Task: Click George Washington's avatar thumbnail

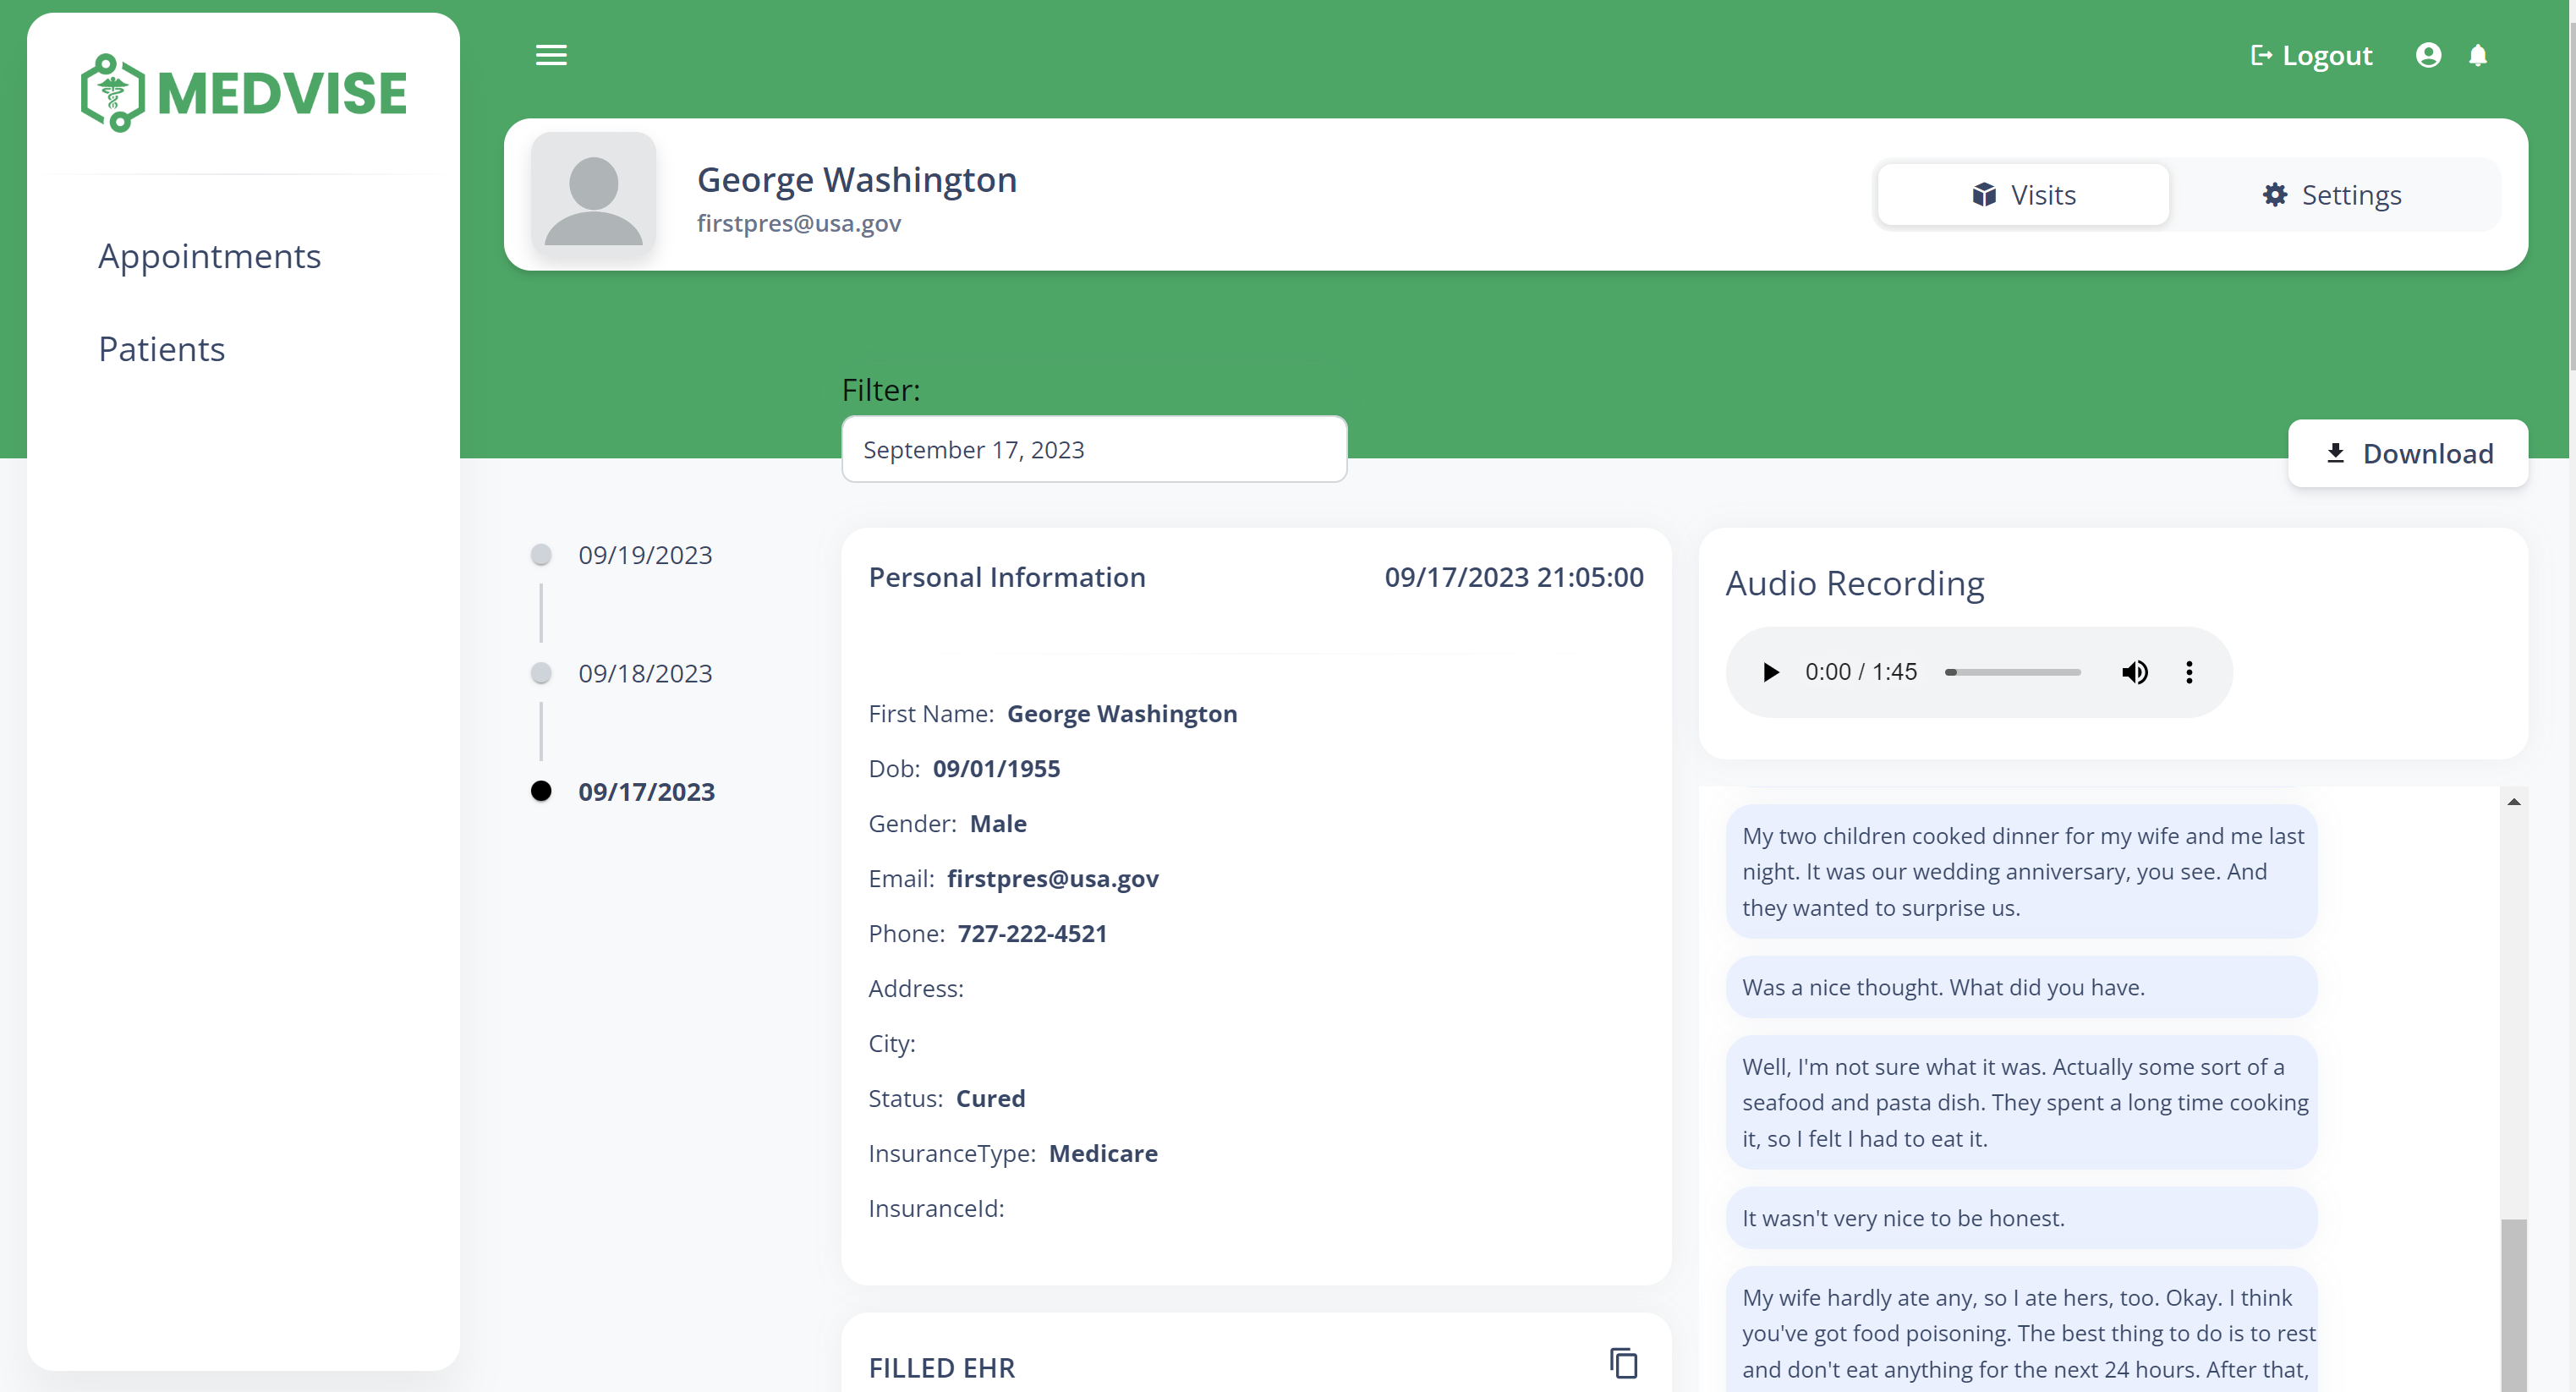Action: coord(593,194)
